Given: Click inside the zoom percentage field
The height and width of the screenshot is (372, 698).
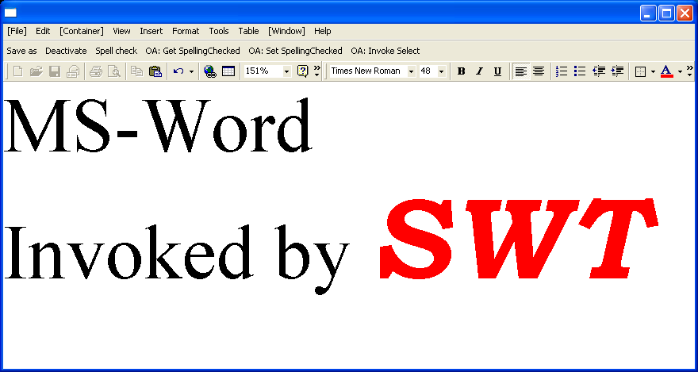Looking at the screenshot, I should (263, 71).
